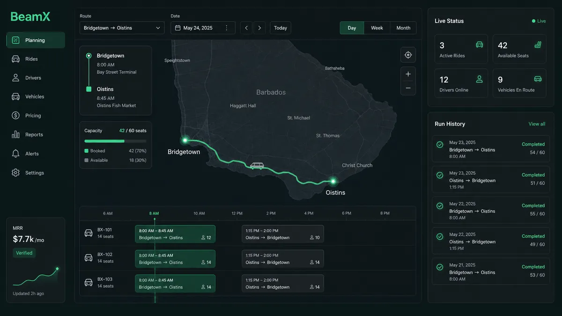The height and width of the screenshot is (316, 562).
Task: Click the date field May 24, 2025
Action: (x=203, y=28)
